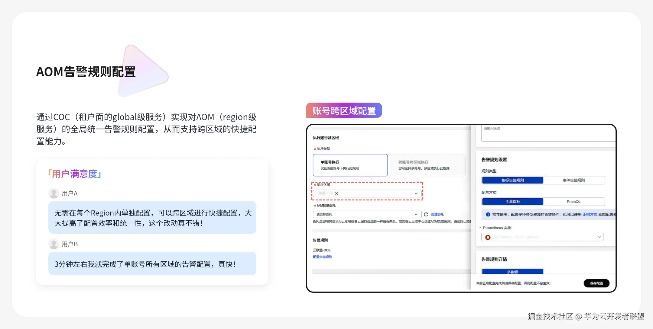Click the 创建委托 link
This screenshot has height=329, width=653.
(437, 214)
